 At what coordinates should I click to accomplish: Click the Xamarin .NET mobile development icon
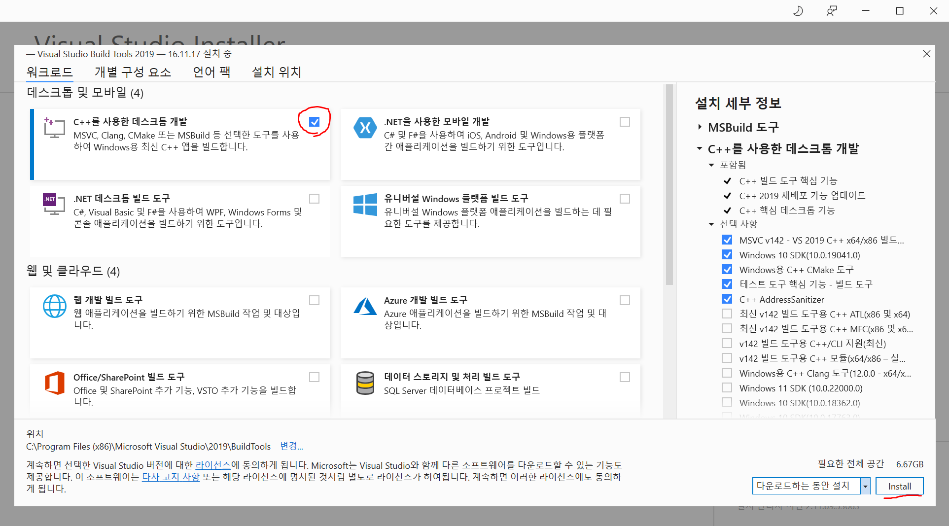365,128
